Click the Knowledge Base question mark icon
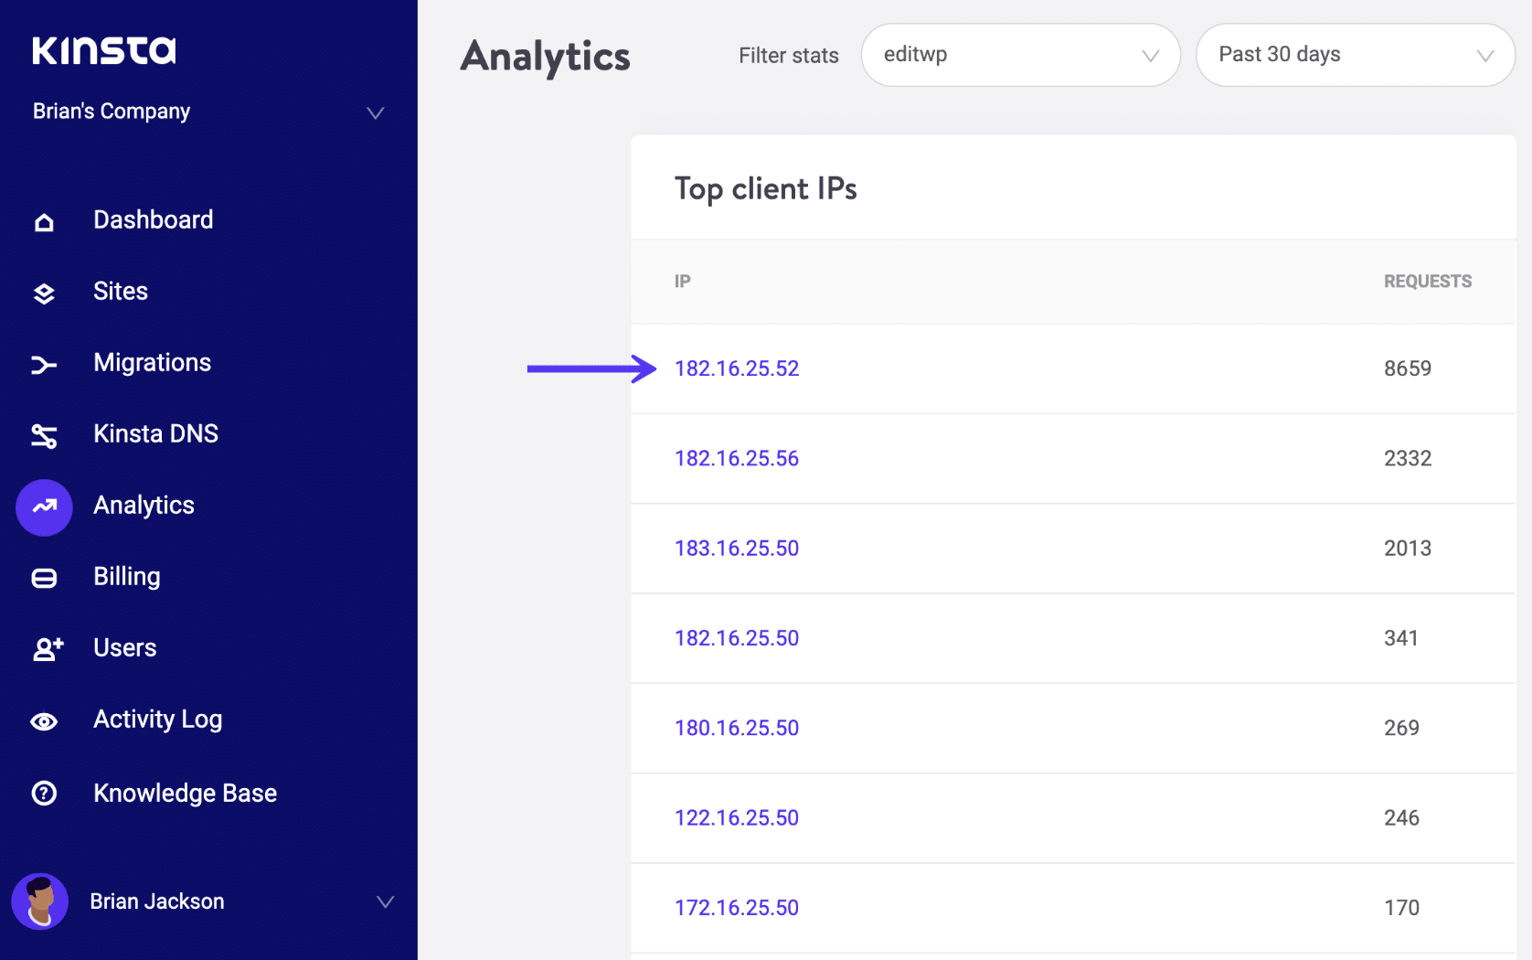 tap(44, 793)
